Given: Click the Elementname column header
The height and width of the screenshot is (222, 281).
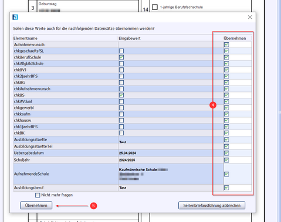Looking at the screenshot, I should coord(66,38).
